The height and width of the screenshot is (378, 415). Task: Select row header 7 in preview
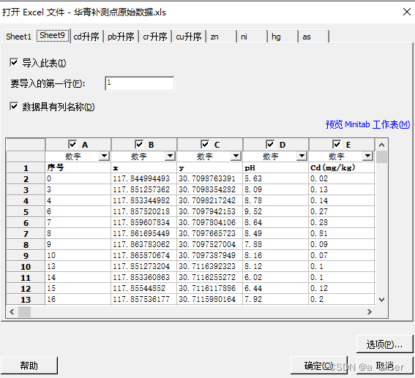tap(26, 234)
